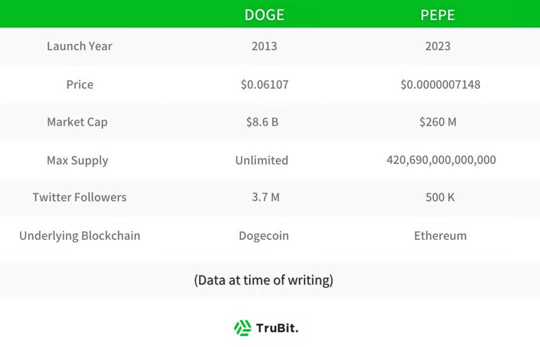This screenshot has width=540, height=347.
Task: Click the Price row label
Action: pos(79,84)
